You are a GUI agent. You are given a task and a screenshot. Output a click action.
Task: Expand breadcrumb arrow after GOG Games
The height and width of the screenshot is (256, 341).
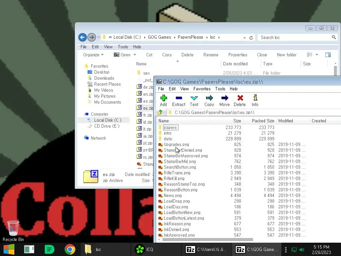point(174,37)
